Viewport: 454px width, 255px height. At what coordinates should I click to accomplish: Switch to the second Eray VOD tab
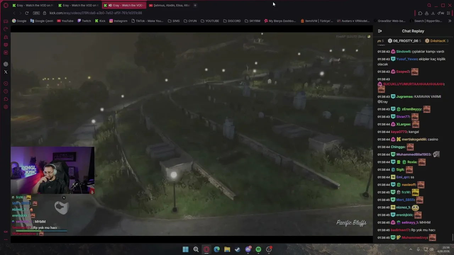[x=78, y=5]
